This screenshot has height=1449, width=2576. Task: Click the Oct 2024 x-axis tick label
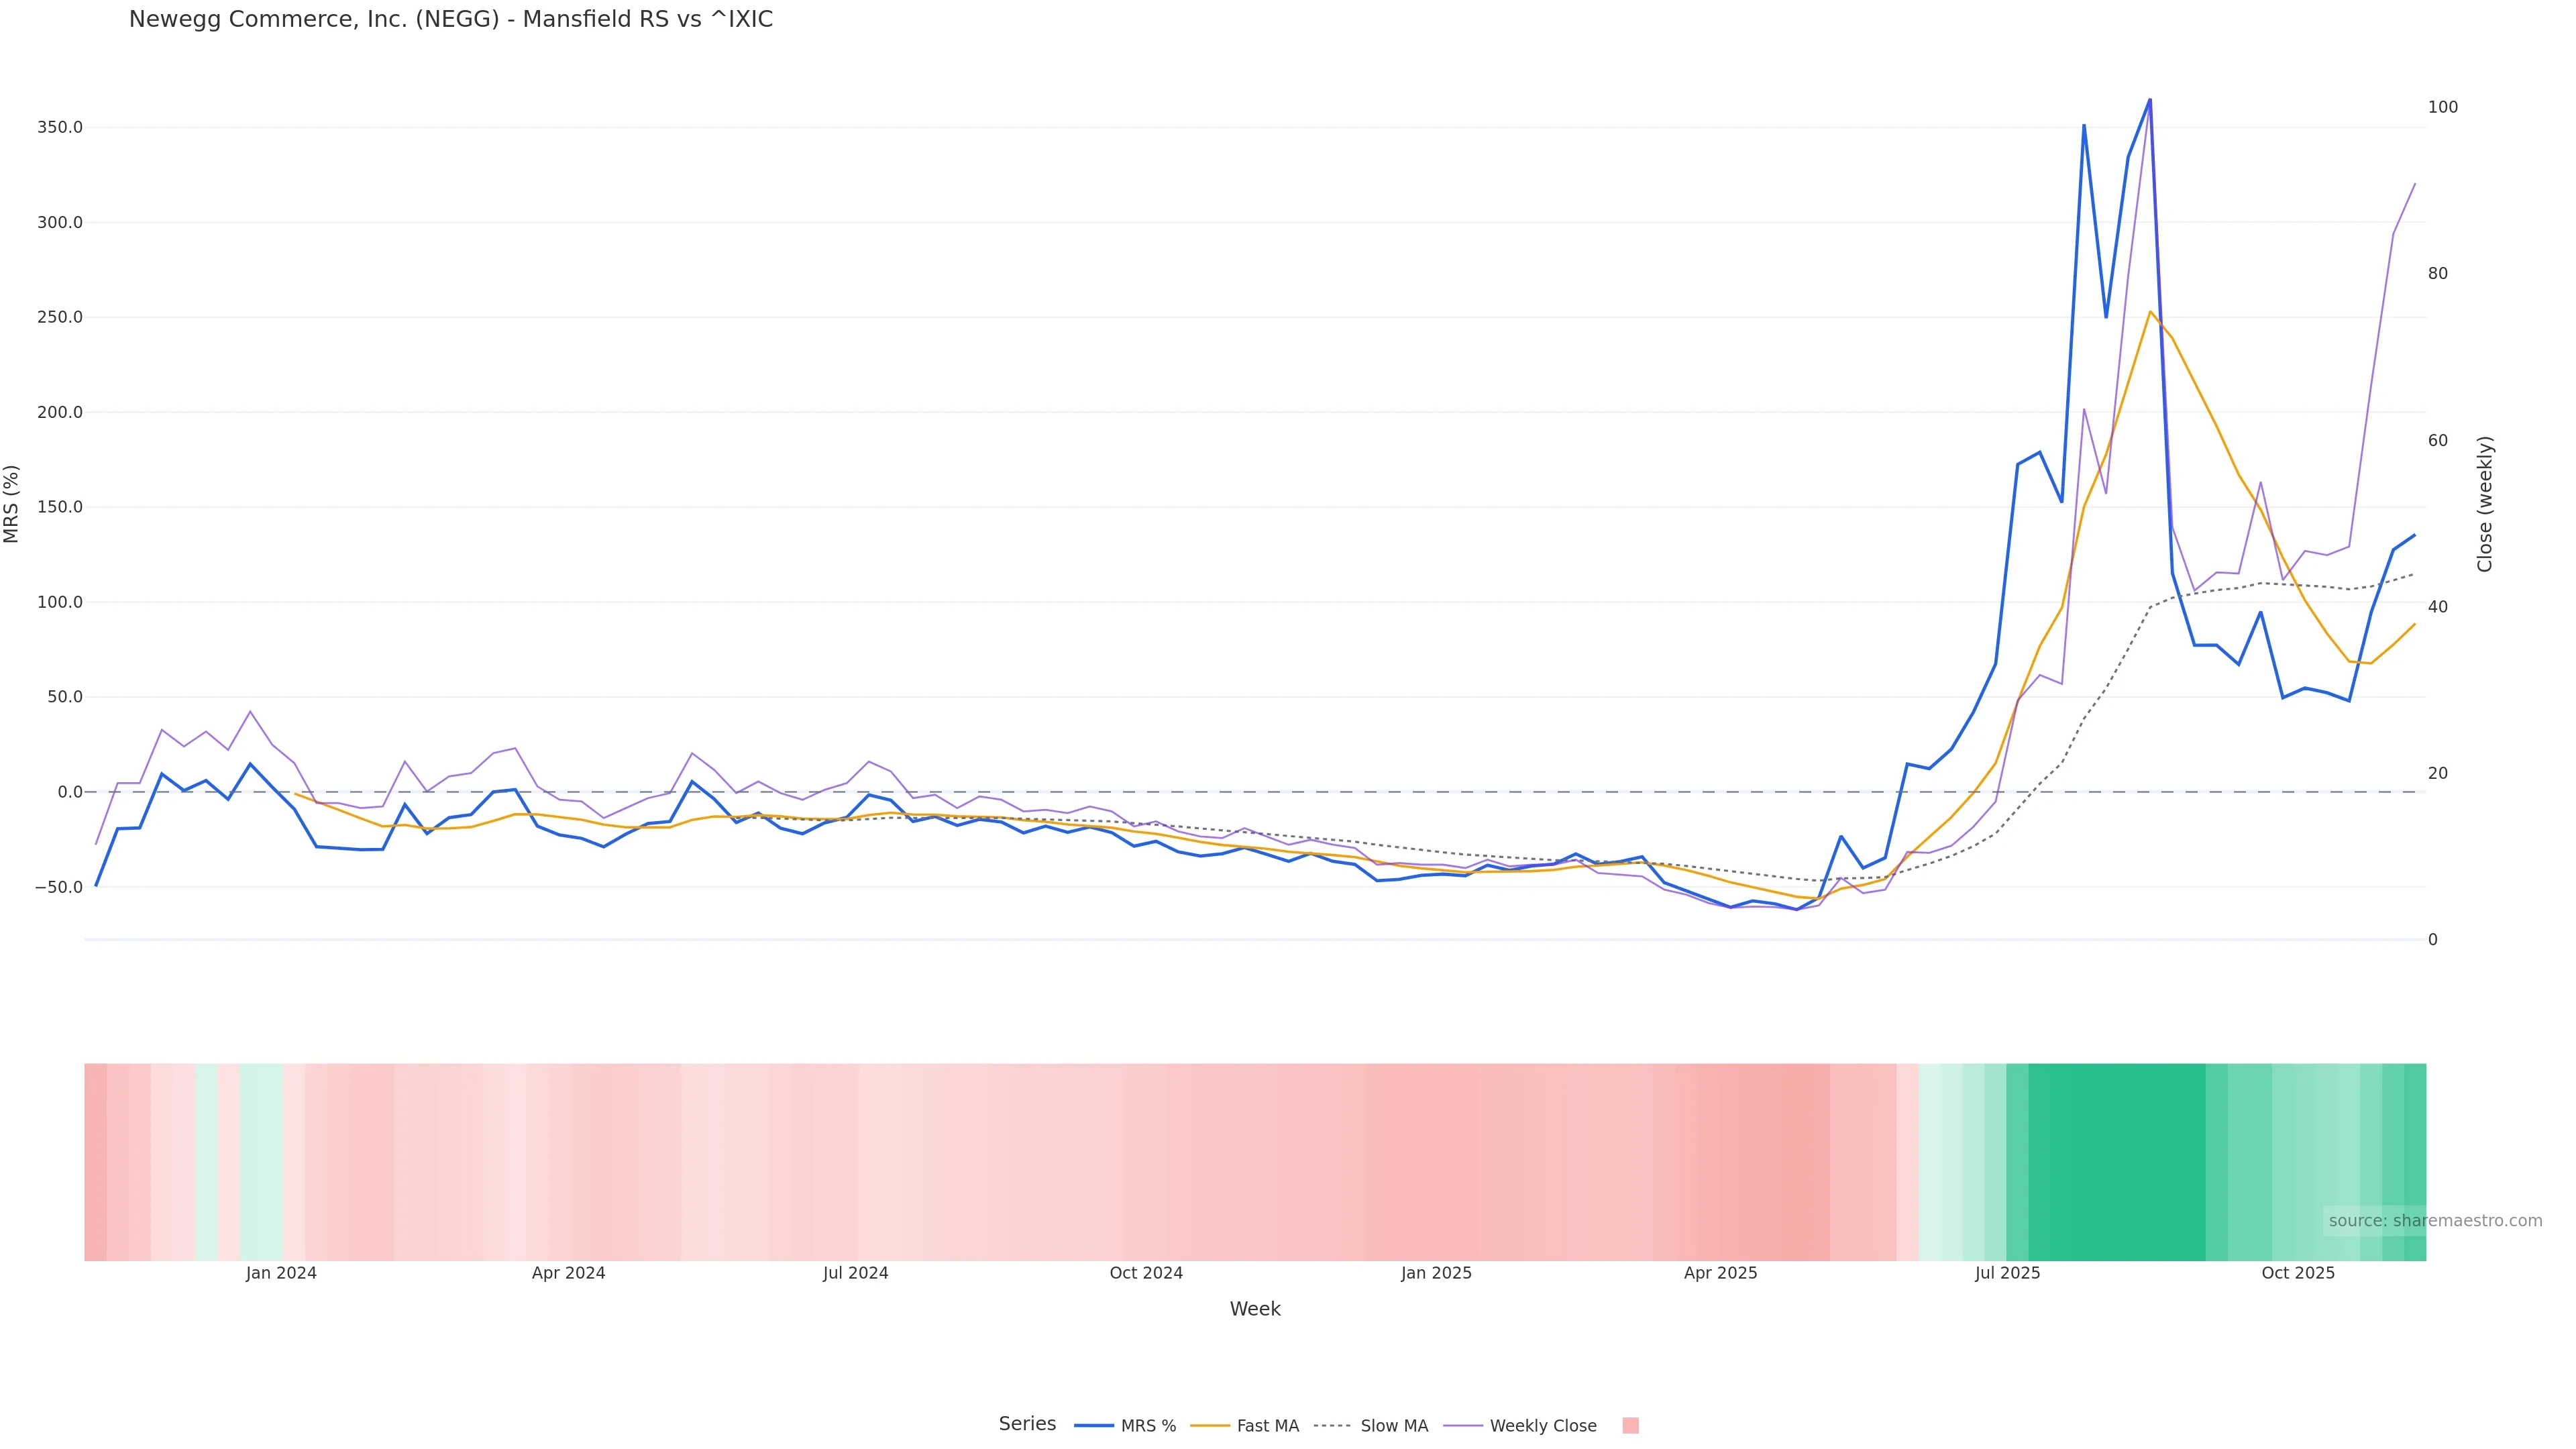(1146, 1273)
